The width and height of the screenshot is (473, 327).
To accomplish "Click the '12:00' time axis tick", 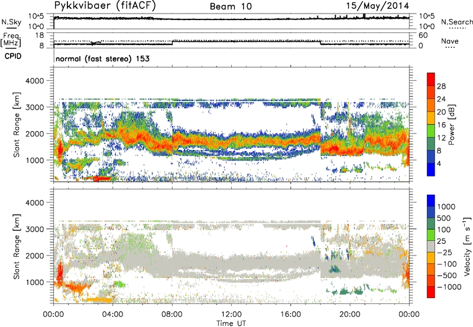I will (231, 315).
